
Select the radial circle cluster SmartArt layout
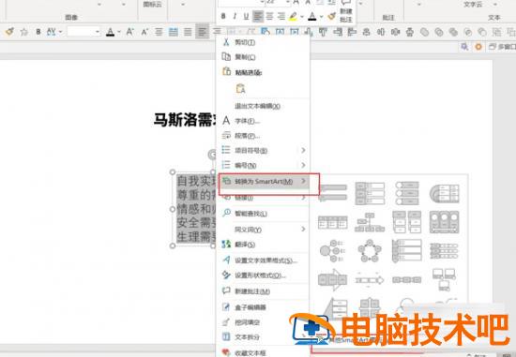(332, 251)
